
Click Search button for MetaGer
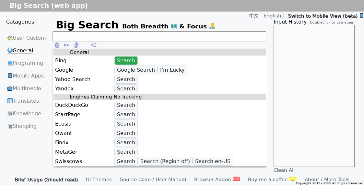click(x=126, y=152)
